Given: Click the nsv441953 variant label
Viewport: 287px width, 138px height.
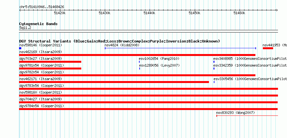Looking at the screenshot, I should [x=274, y=45].
